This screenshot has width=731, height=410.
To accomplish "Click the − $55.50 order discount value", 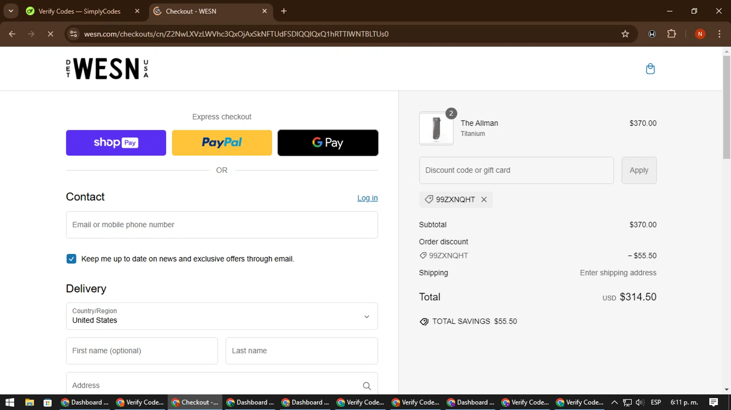I will coord(642,256).
